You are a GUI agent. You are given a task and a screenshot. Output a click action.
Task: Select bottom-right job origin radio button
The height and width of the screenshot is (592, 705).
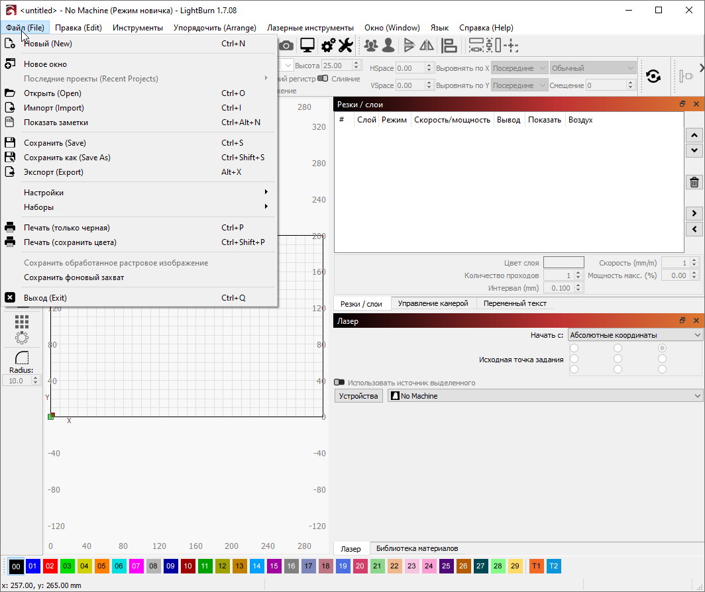662,370
